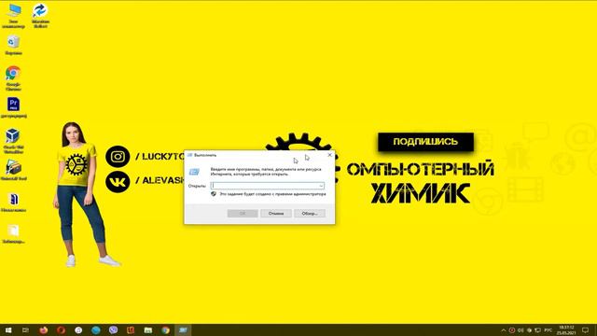The width and height of the screenshot is (597, 336).
Task: Show hidden tray icons chevron
Action: tap(504, 330)
